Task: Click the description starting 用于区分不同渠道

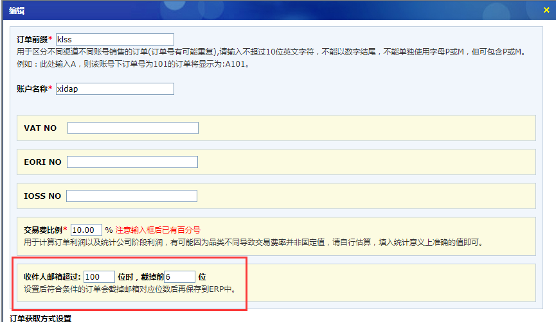Action: coord(272,52)
